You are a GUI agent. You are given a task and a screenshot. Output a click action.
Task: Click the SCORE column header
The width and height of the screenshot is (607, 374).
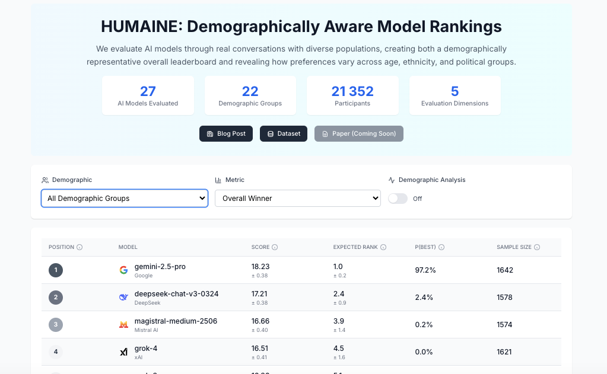click(x=260, y=247)
